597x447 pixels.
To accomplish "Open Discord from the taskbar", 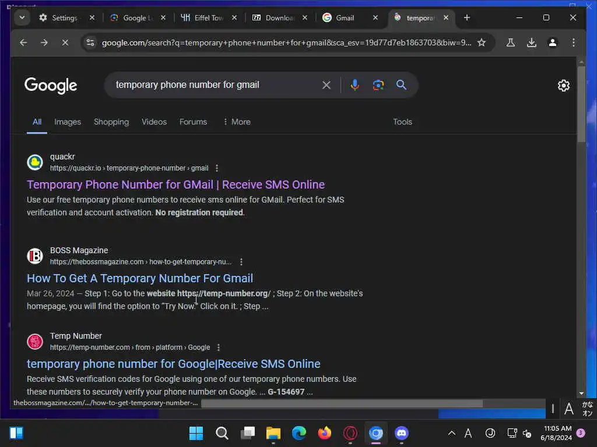I will pyautogui.click(x=402, y=433).
